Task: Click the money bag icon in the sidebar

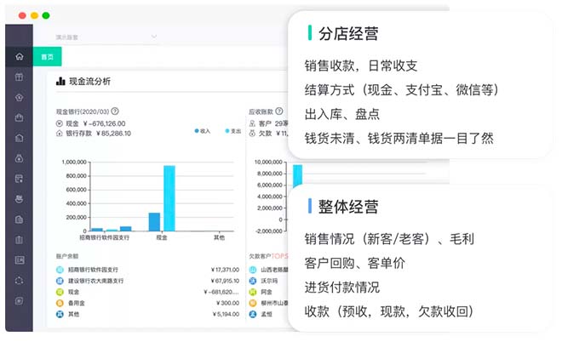Action: (20, 158)
